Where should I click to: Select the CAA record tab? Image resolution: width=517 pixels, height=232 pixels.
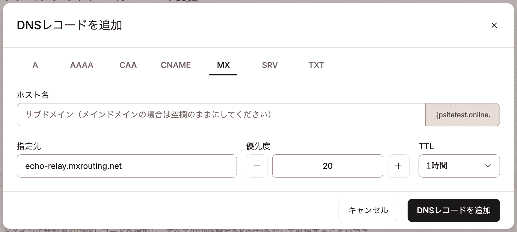[128, 65]
